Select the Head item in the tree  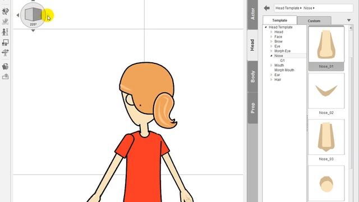279,32
